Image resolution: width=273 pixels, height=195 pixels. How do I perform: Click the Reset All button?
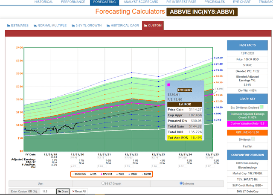coord(79,191)
